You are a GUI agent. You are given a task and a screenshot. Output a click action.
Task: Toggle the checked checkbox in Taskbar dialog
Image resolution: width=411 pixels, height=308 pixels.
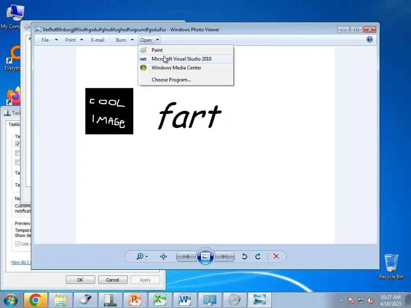[18, 144]
